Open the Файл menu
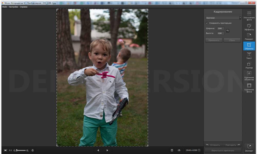Screen dimensions: 257x154 pyautogui.click(x=5, y=7)
